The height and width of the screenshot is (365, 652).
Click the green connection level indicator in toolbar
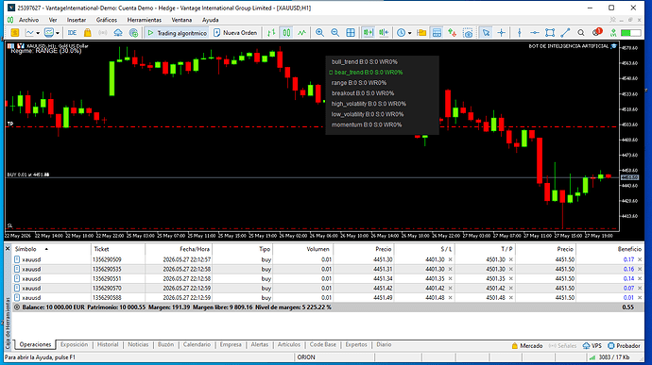[630, 32]
